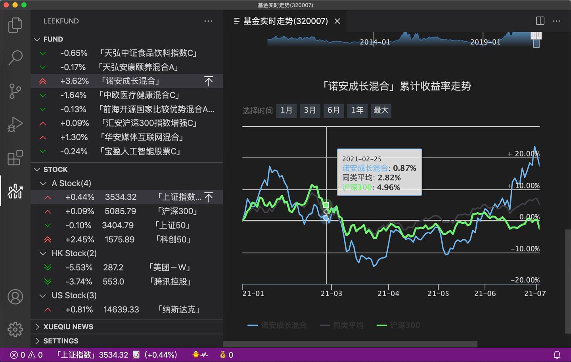Screen dimensions: 571x362
Task: Select the 天弘中证食品饮料指数C fund row
Action: pos(127,53)
